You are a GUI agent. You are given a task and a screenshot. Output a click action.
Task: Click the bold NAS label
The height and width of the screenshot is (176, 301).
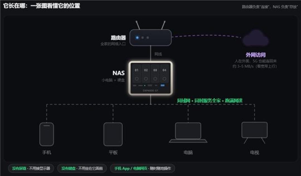point(118,73)
